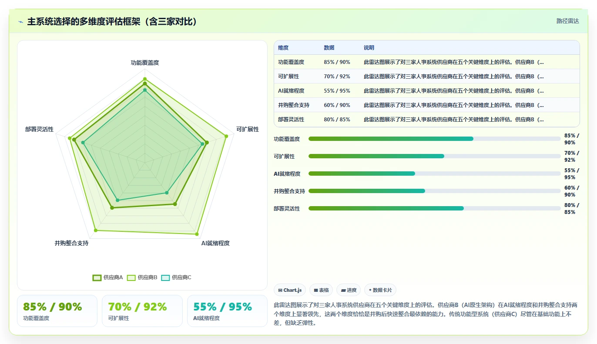Click the 85% / 90% value beside the progress bar

coord(572,139)
